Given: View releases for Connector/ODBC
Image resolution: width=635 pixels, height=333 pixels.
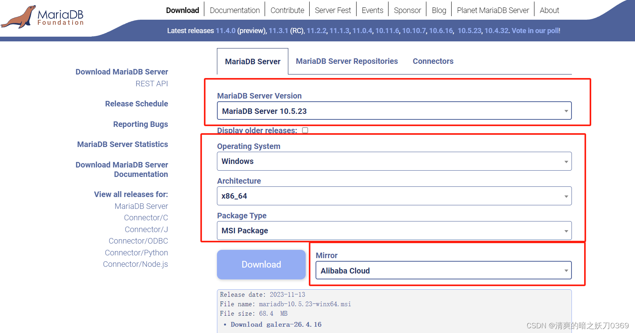Looking at the screenshot, I should coord(138,241).
